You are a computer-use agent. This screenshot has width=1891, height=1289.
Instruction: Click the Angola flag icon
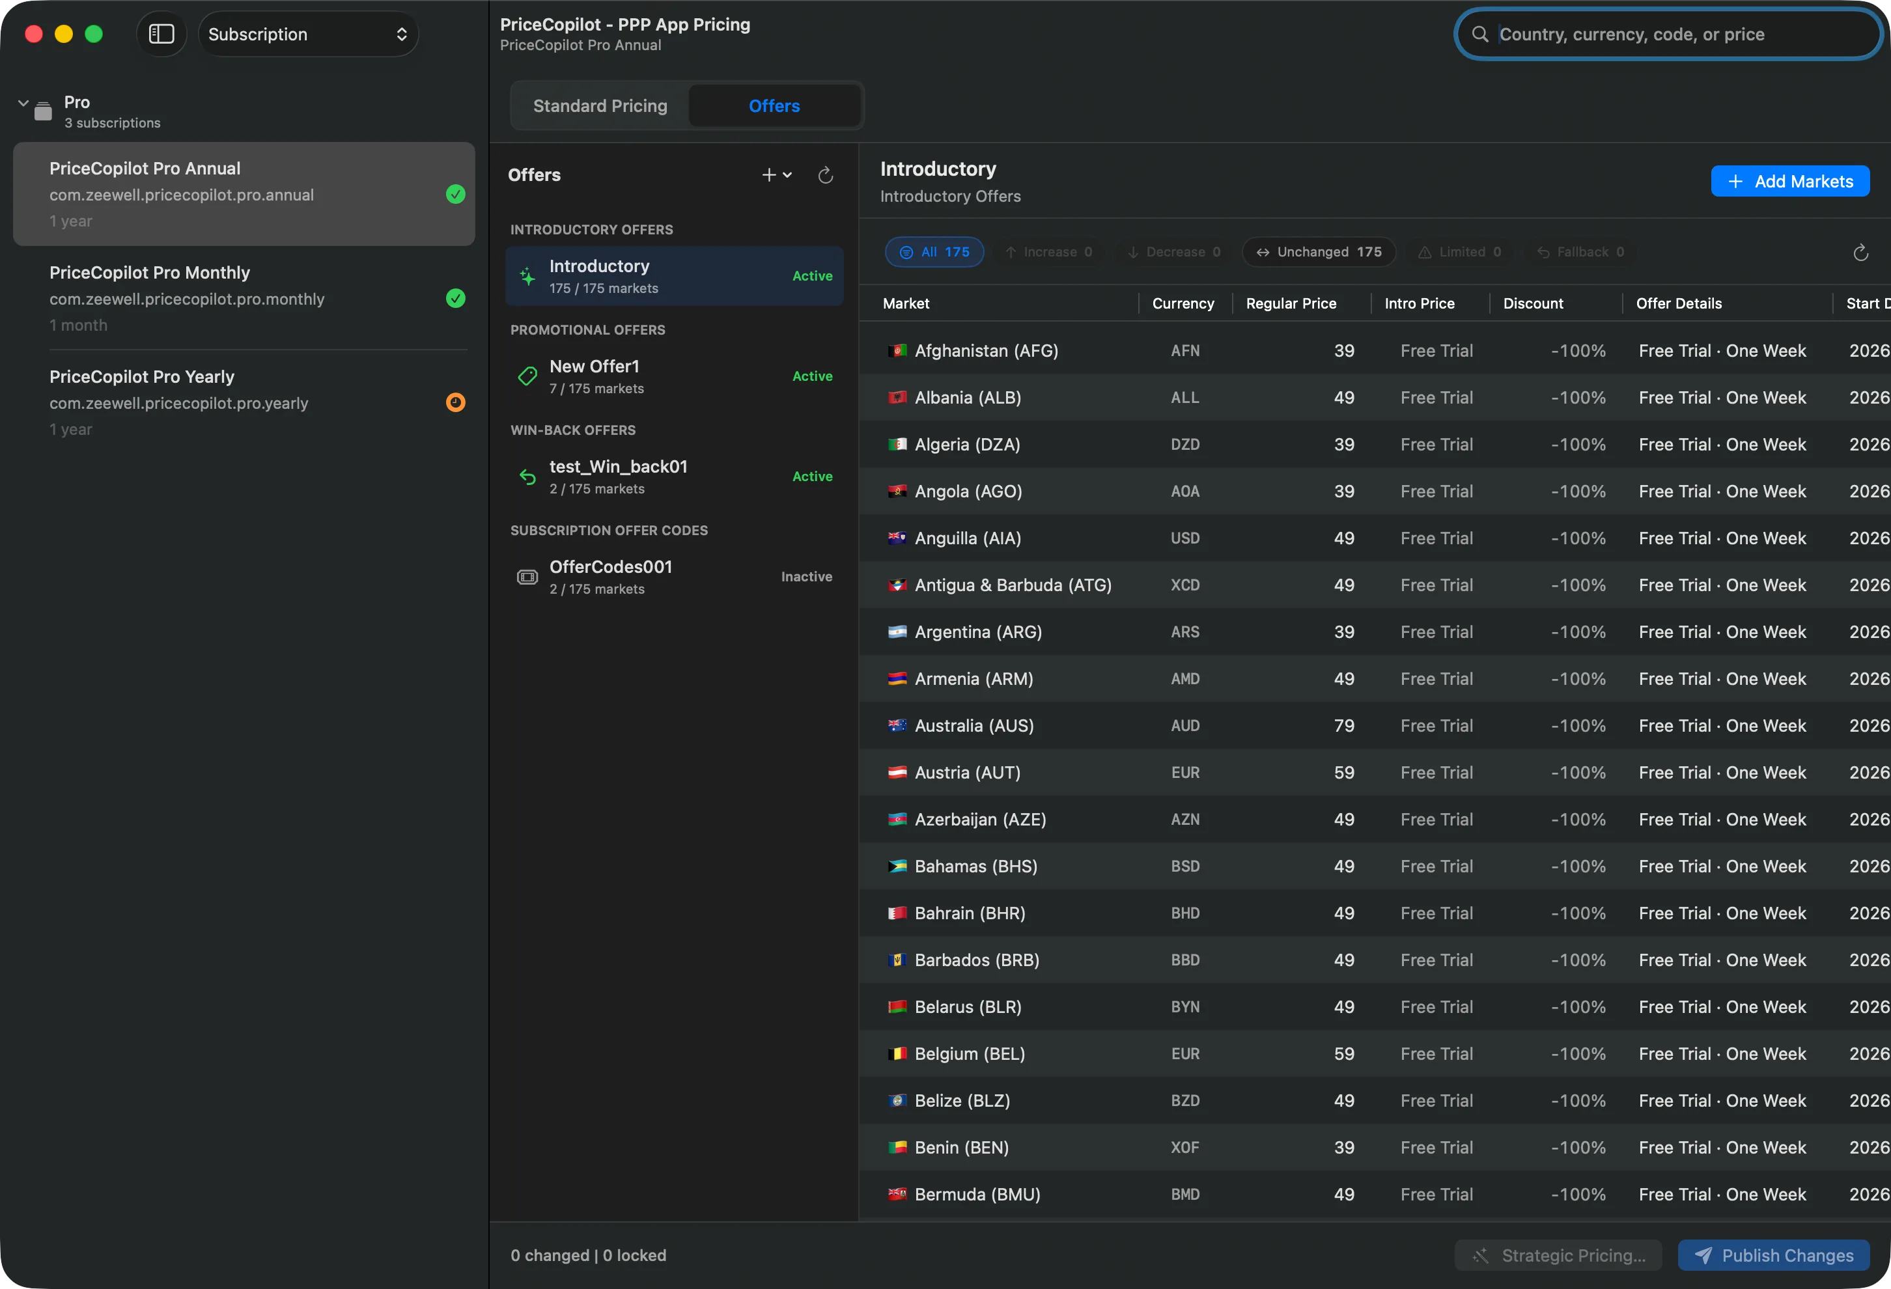[x=897, y=492]
